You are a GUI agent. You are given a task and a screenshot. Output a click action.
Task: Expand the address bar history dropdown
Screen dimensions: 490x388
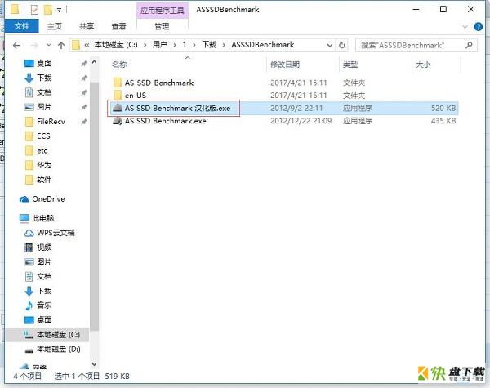pos(330,45)
